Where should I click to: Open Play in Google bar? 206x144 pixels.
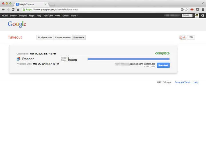39,15
